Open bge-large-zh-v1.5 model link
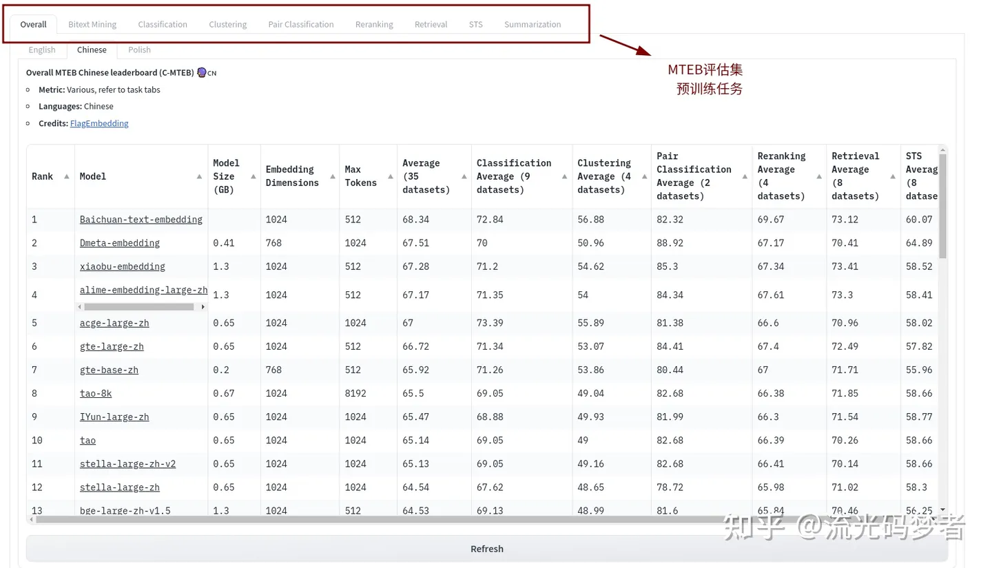 point(125,510)
